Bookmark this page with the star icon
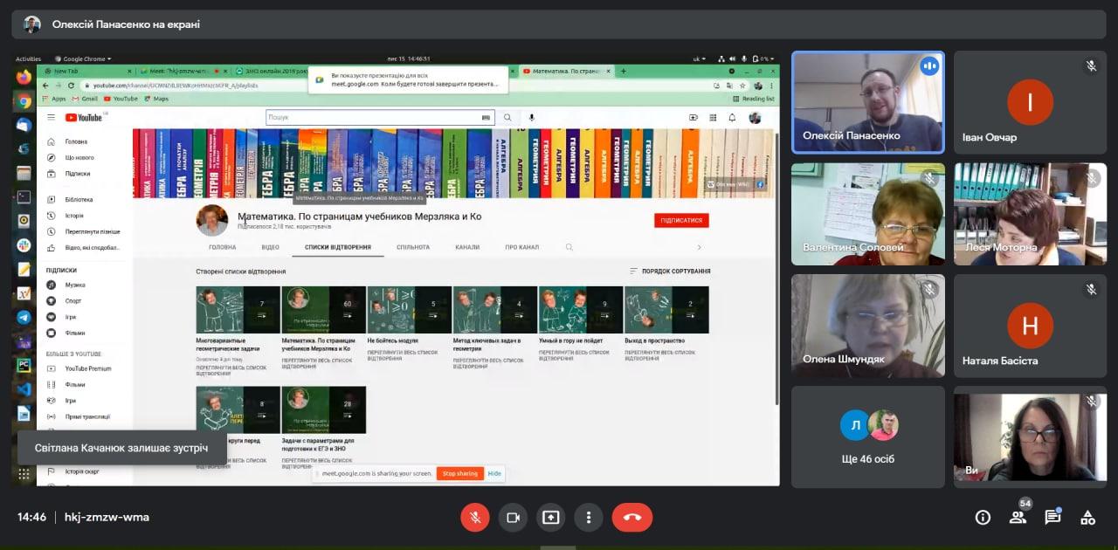 (x=742, y=86)
